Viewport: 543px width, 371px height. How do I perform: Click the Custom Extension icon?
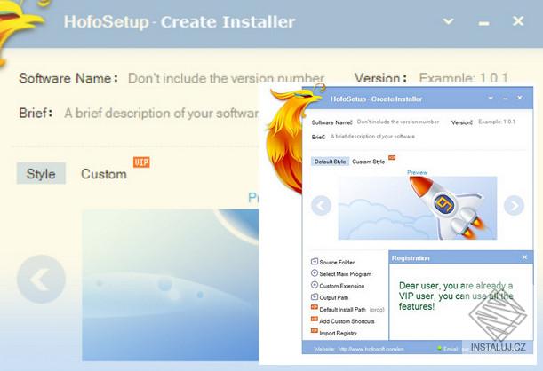(x=315, y=285)
